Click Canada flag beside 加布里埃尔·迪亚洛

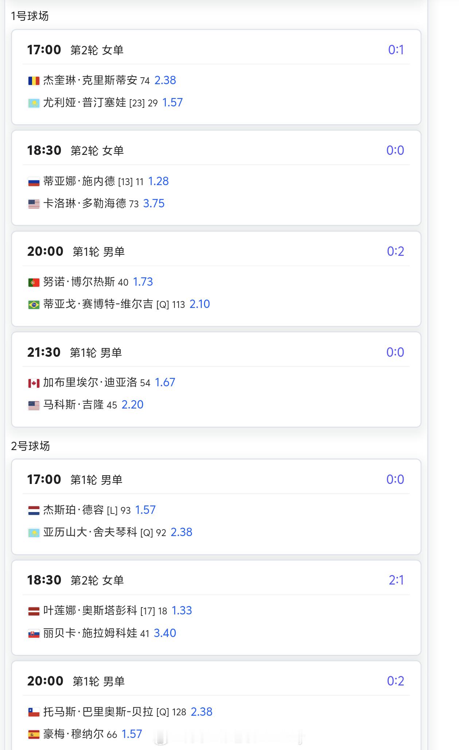pos(34,383)
